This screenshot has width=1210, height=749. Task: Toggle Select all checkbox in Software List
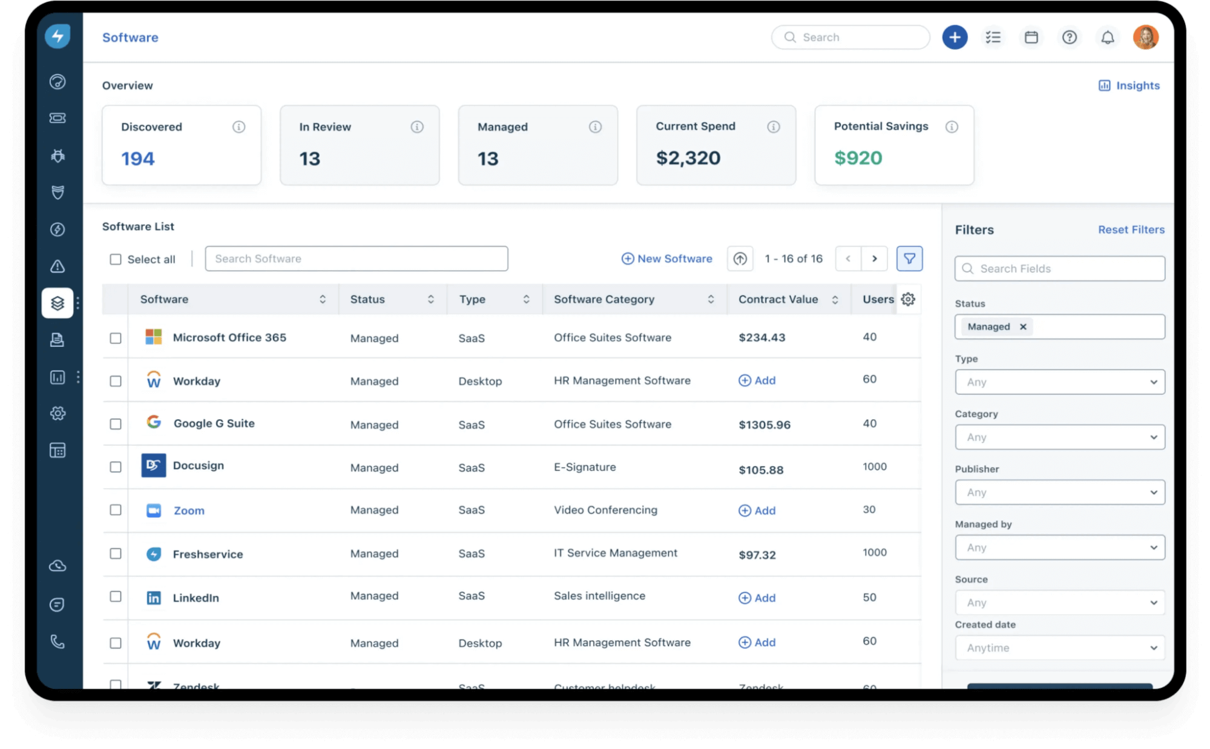(x=115, y=259)
